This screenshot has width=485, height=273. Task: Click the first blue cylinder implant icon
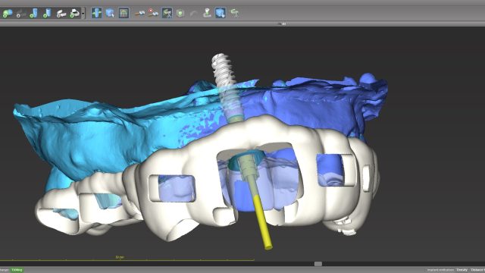click(33, 14)
